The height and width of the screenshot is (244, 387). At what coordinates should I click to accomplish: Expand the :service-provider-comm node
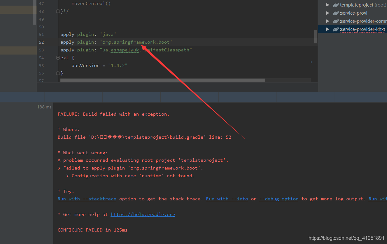click(x=327, y=21)
